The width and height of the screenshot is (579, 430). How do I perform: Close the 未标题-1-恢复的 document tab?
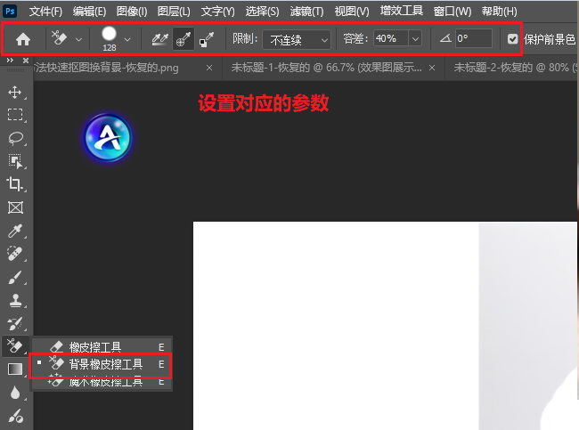(432, 68)
